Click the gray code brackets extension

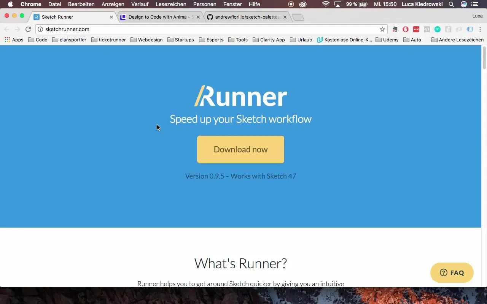click(427, 29)
